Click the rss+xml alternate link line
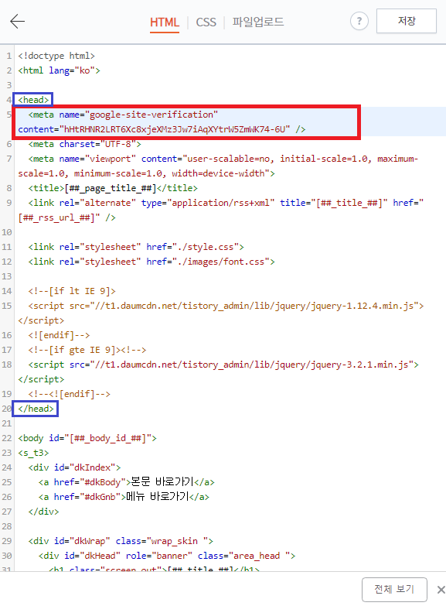This screenshot has height=606, width=446. point(226,203)
